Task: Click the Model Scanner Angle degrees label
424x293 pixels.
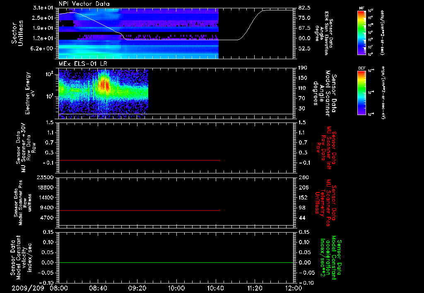Action: (325, 94)
